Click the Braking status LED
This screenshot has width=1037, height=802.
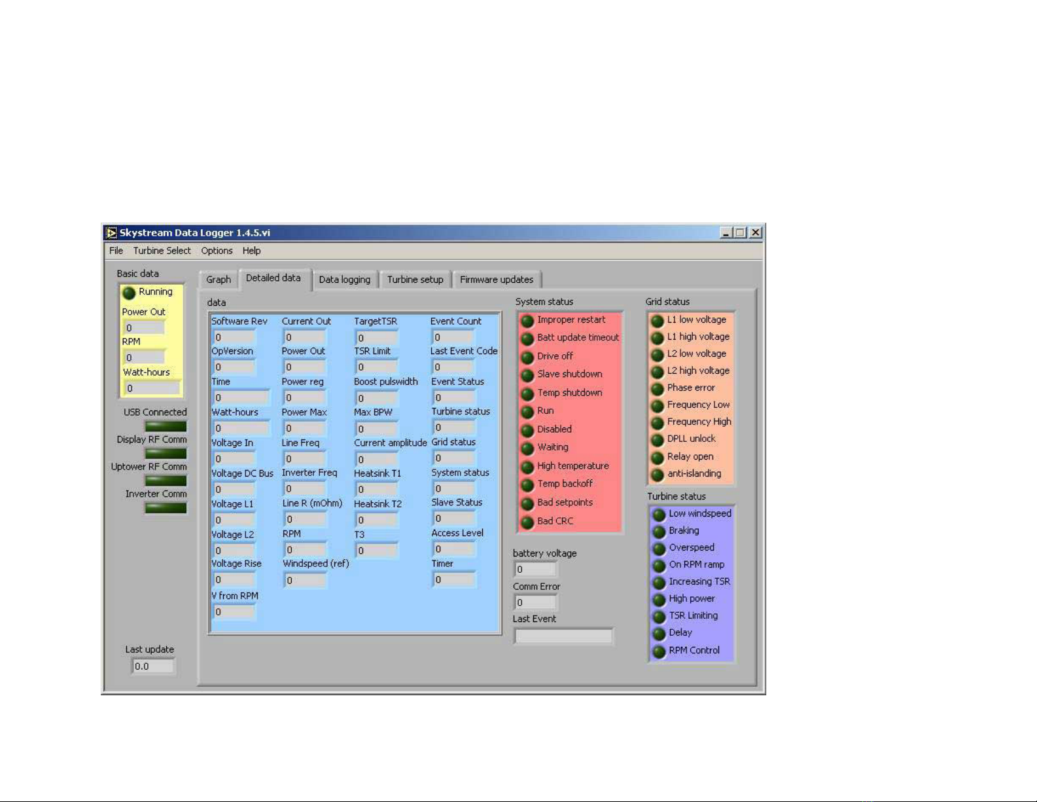point(659,532)
